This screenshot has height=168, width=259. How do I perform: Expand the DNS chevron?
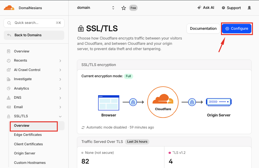click(x=60, y=98)
